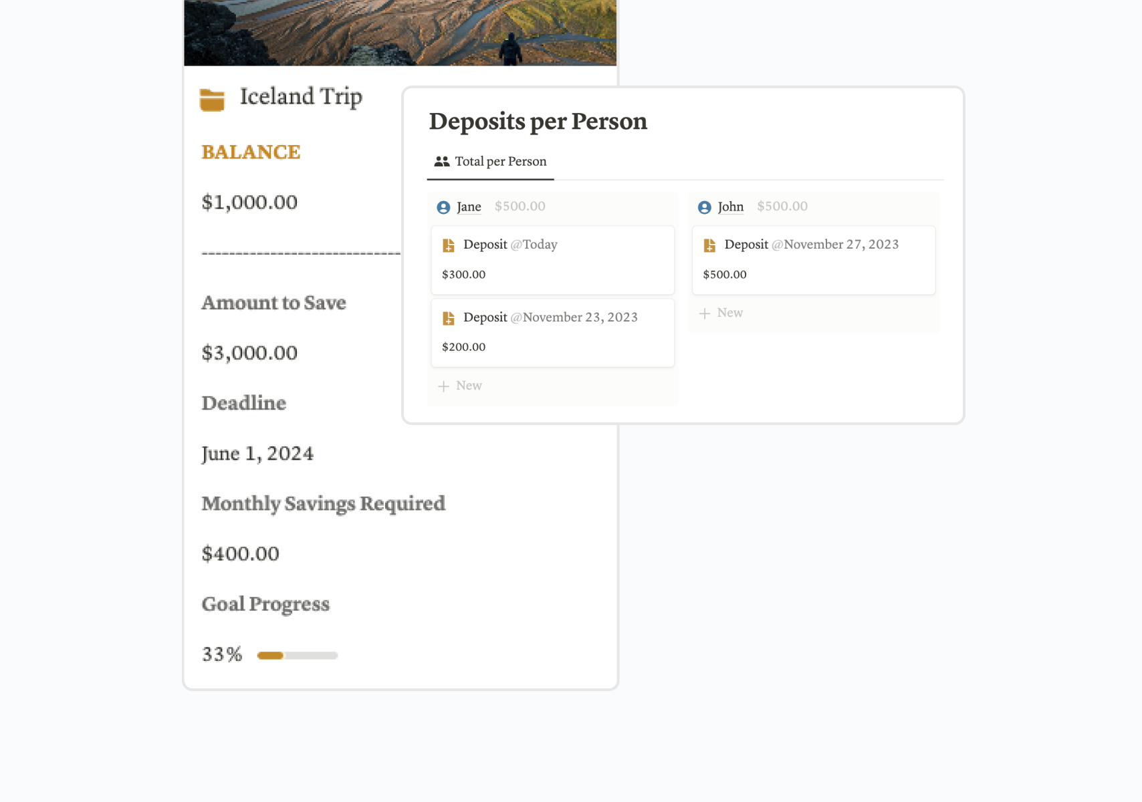Screen dimensions: 1142x802
Task: Click the deposit page icon next to Deposit @Today
Action: click(x=449, y=245)
